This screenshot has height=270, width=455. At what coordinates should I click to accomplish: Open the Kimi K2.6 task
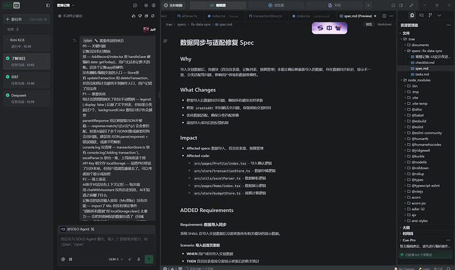coord(26,43)
